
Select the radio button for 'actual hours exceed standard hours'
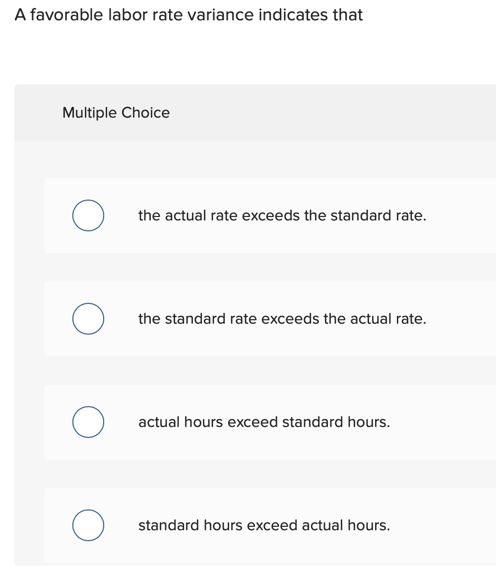(x=88, y=422)
